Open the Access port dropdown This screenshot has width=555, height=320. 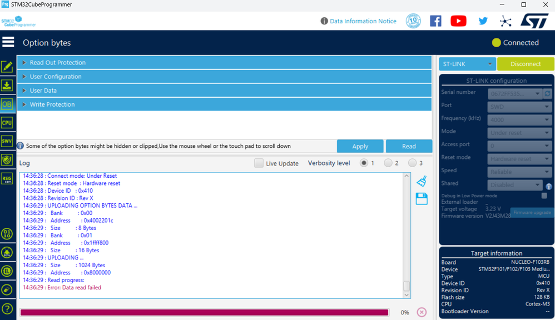click(519, 146)
